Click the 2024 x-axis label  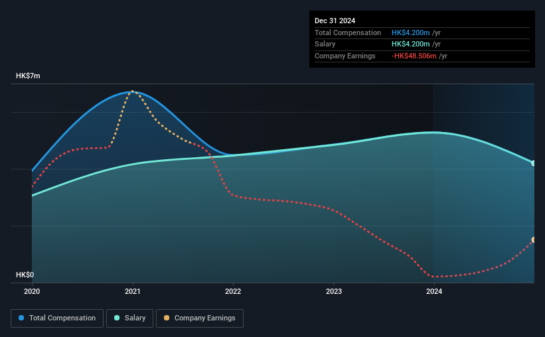(434, 291)
